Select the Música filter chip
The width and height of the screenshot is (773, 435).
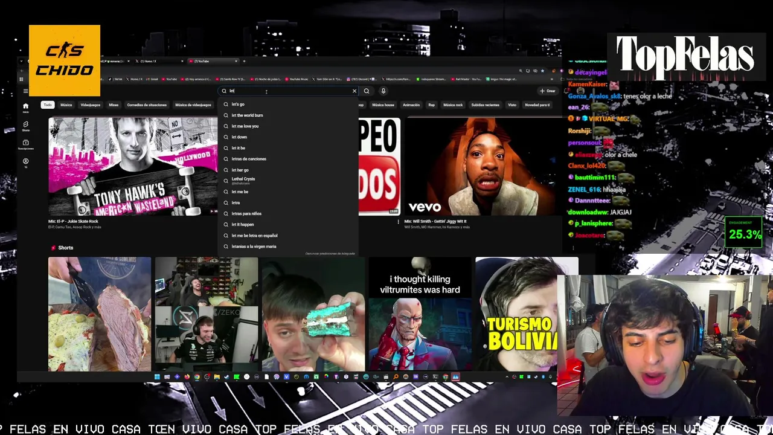(x=66, y=105)
